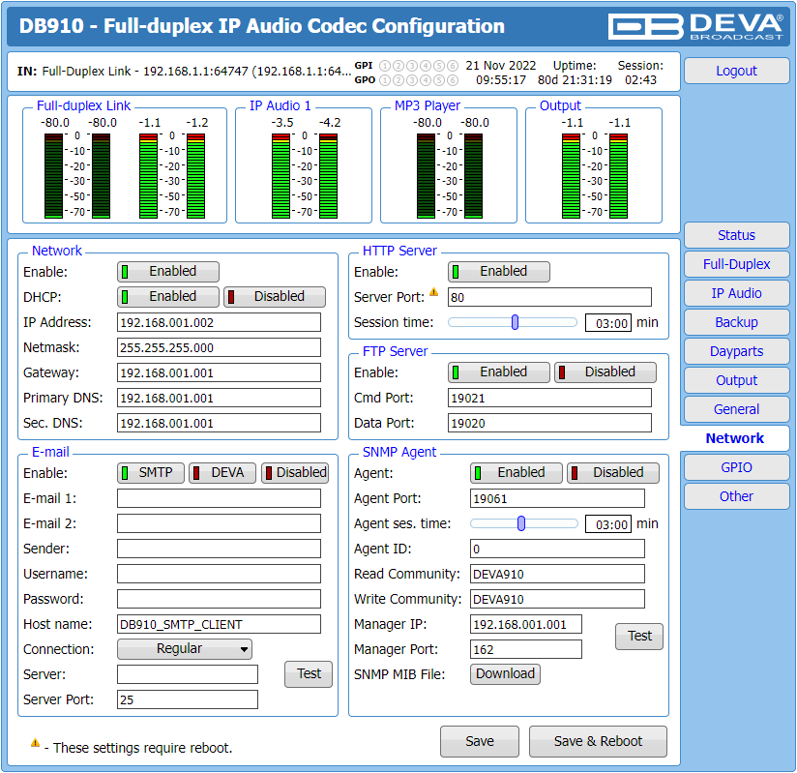
Task: Download the SNMP MIB file
Action: click(505, 673)
